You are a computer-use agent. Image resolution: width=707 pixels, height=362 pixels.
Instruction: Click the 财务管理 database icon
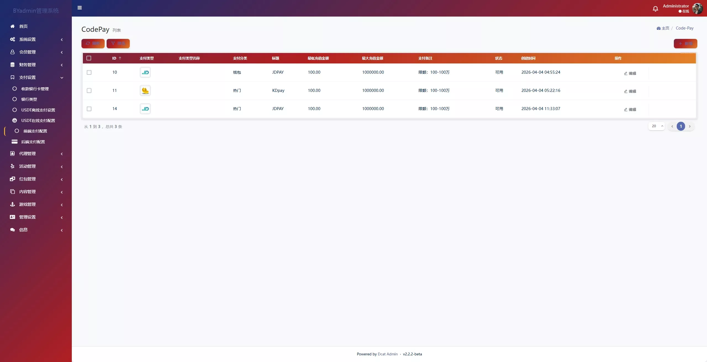(12, 65)
